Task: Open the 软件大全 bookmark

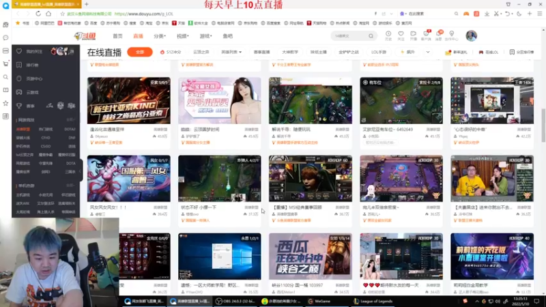Action: tap(198, 23)
